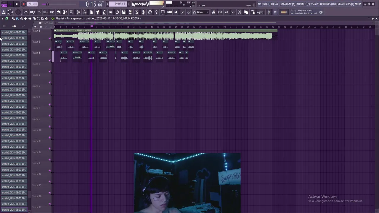Image resolution: width=379 pixels, height=213 pixels.
Task: Click the save project floppy icon
Action: coord(124,12)
